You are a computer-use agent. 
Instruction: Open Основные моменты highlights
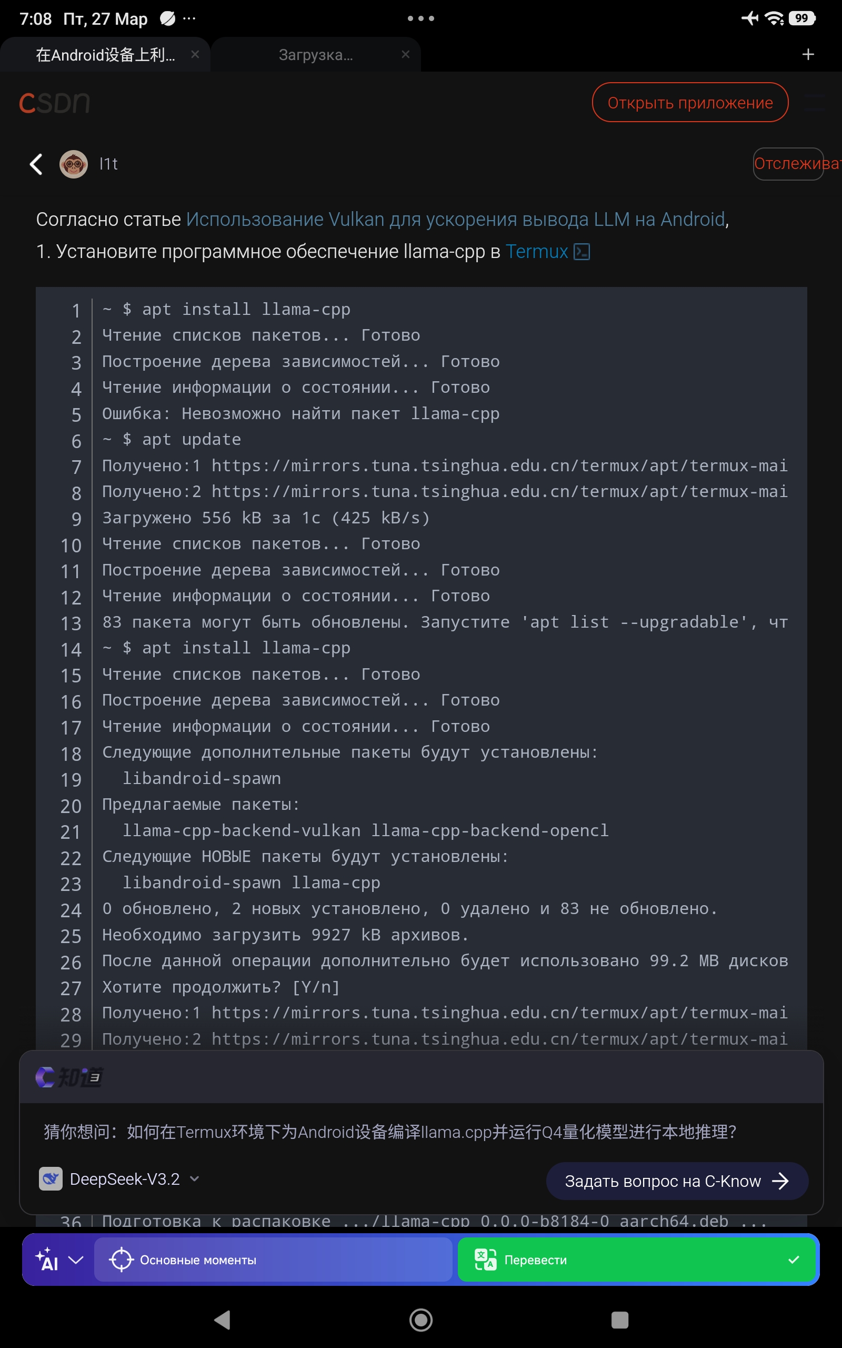tap(273, 1260)
